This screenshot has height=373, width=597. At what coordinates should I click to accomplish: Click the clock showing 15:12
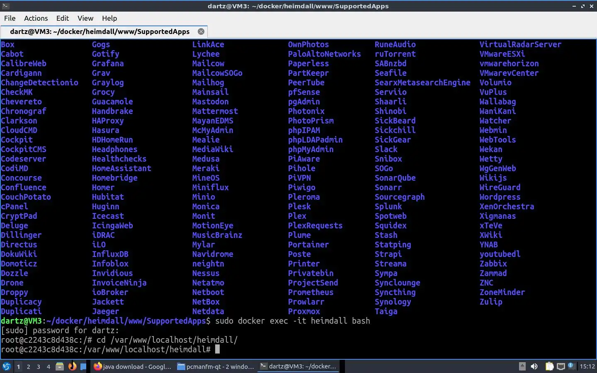(x=587, y=366)
